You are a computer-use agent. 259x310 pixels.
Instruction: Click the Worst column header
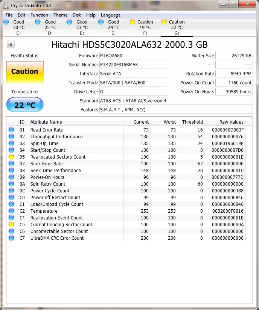(x=165, y=122)
